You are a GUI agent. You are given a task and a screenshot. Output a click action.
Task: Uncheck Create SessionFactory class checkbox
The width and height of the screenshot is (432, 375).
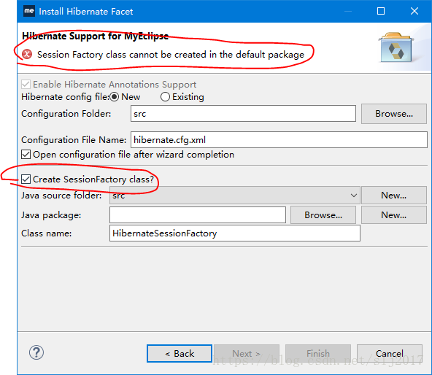pos(26,179)
